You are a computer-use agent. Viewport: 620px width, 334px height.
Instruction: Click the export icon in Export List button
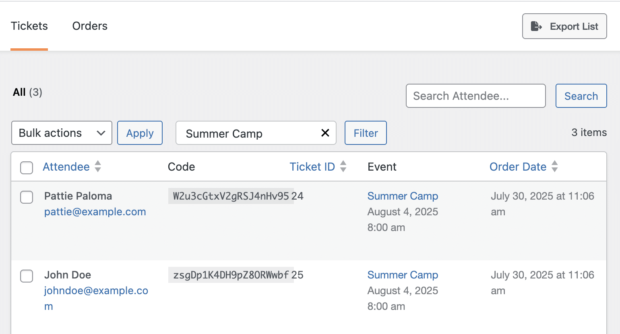[x=536, y=26]
